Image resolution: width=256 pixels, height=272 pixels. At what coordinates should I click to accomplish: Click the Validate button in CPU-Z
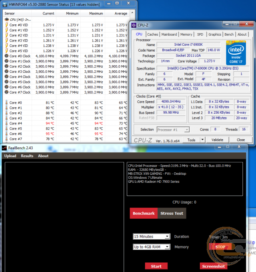tap(217, 140)
